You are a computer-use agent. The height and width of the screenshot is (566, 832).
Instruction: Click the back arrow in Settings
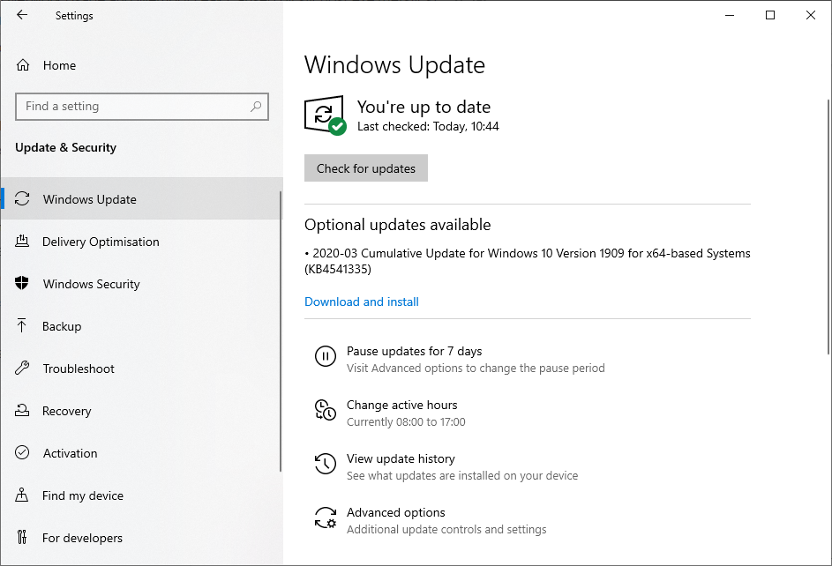[22, 15]
